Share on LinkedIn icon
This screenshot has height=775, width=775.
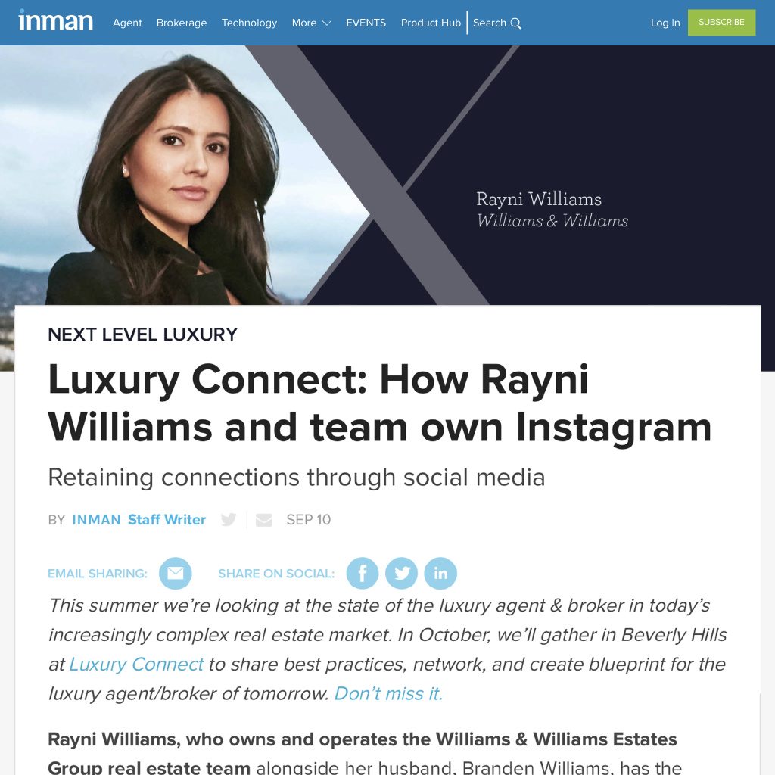[440, 574]
